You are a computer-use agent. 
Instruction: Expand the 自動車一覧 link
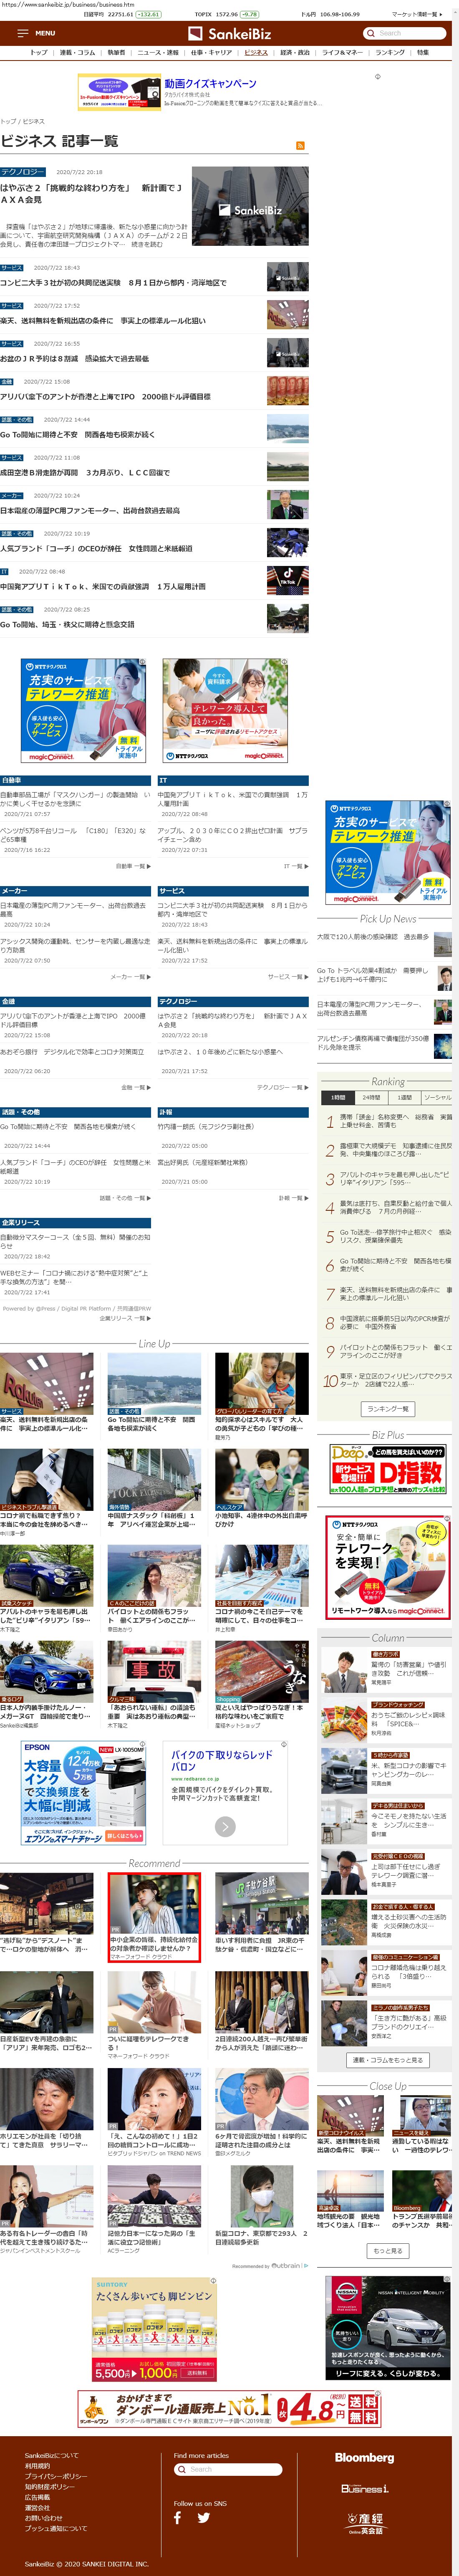pos(132,866)
